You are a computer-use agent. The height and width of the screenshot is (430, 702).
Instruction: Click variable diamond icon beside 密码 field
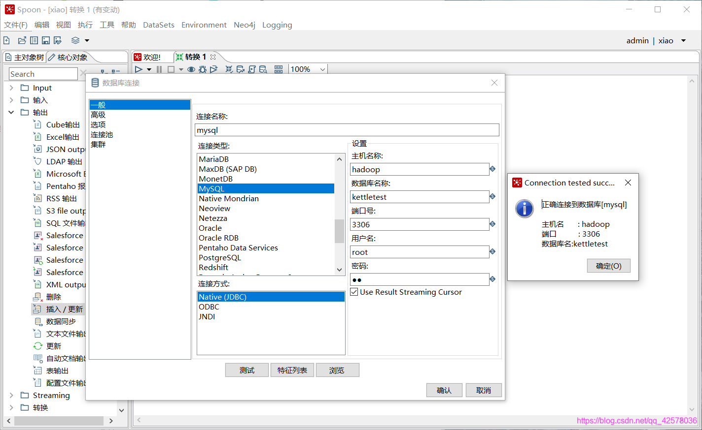point(492,279)
